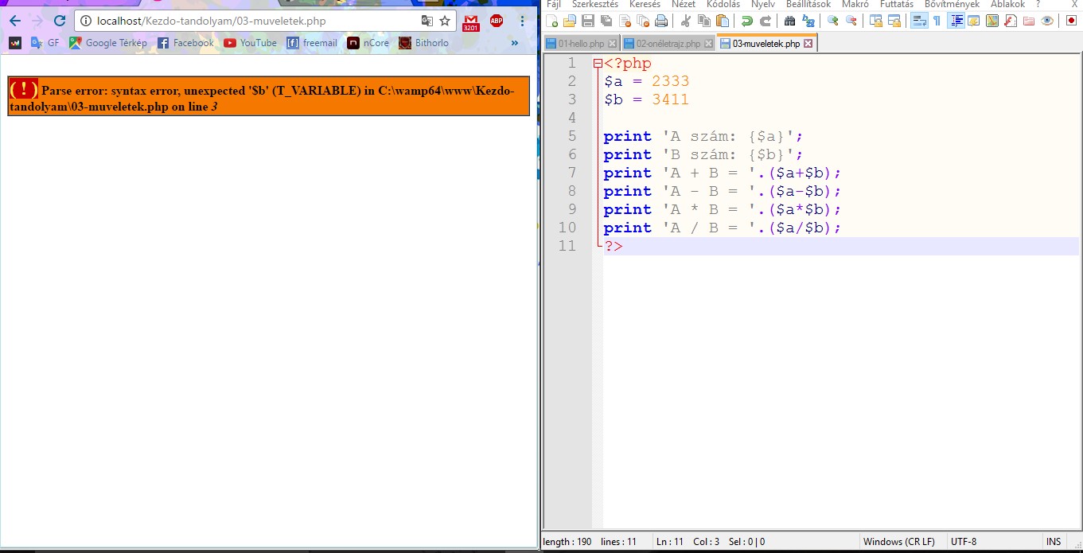Toggle synchronize horizontal scrolling
Screen dimensions: 1083x553
point(894,21)
